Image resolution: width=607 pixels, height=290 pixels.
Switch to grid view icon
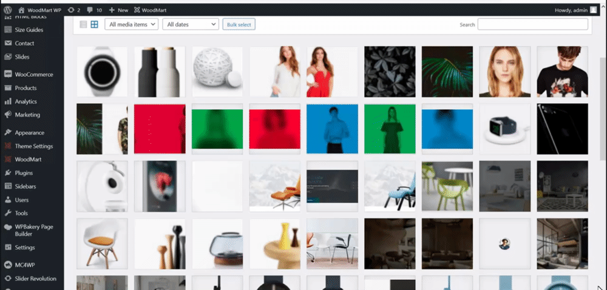95,24
